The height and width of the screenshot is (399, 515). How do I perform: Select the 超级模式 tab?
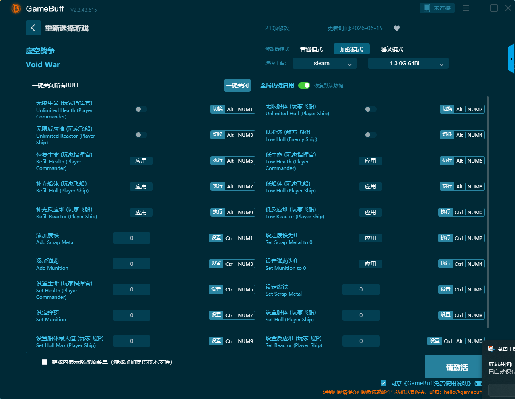coord(392,49)
